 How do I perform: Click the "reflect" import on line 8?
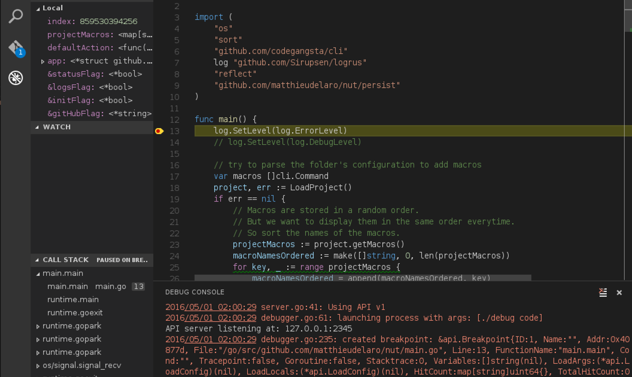235,74
